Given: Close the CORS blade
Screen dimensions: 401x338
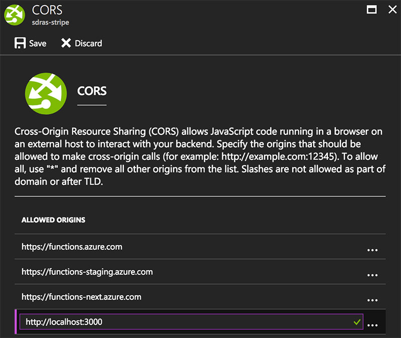Looking at the screenshot, I should coord(392,10).
